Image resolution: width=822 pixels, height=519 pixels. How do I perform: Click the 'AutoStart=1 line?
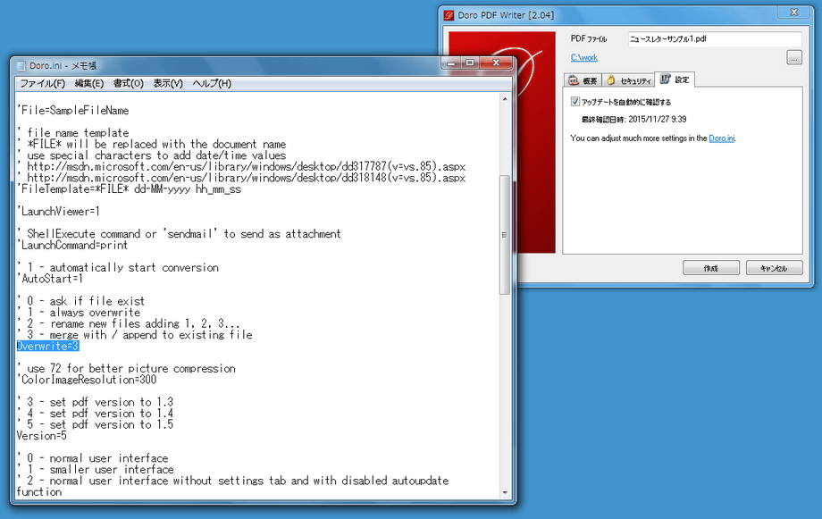(x=50, y=279)
